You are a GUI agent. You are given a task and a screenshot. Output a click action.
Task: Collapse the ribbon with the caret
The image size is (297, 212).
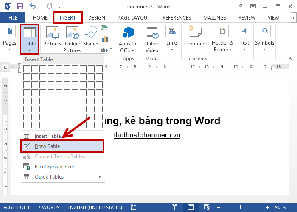[x=290, y=59]
